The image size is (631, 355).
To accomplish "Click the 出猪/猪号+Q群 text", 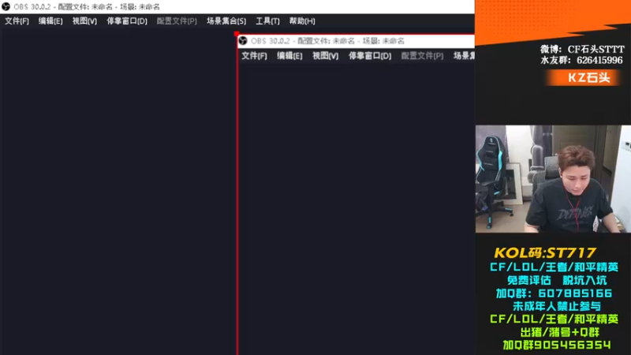I will (560, 332).
